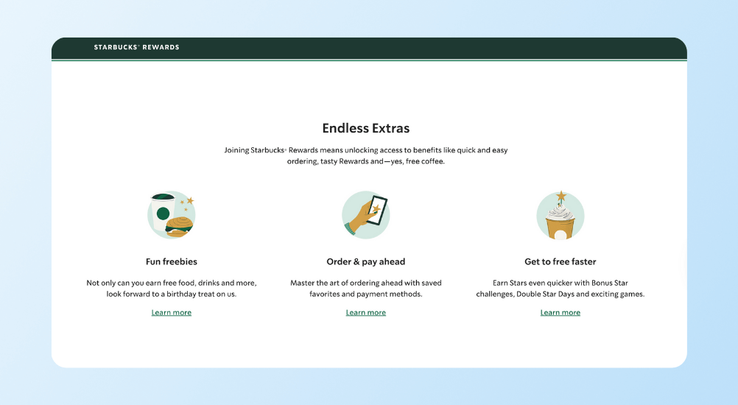Click text 'Earn Stars even quicker with Bonus Star'
738x405 pixels.
560,283
